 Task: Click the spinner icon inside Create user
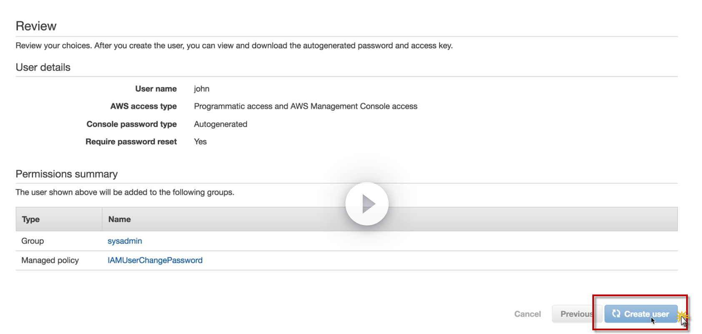point(616,314)
